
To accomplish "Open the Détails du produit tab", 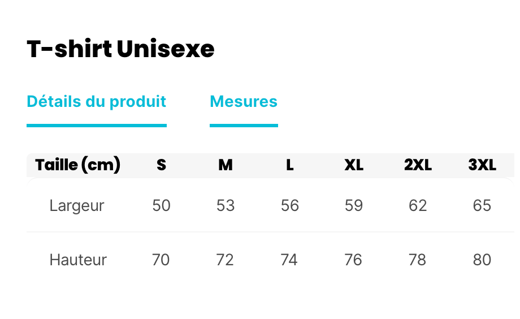I will pyautogui.click(x=96, y=102).
